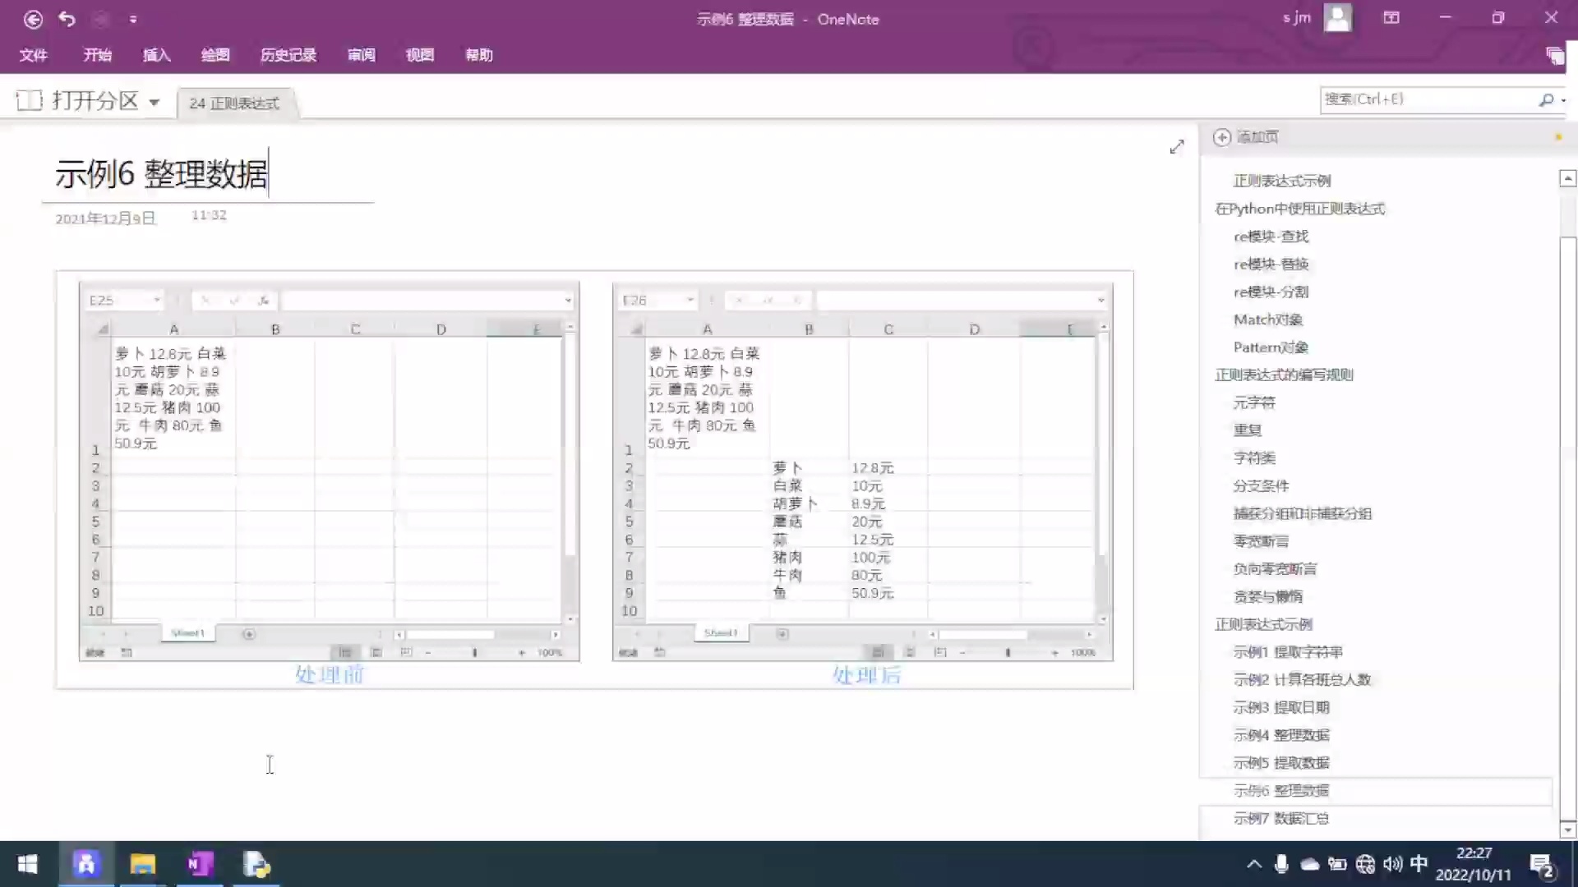Switch to the 插入 ribbon tab
Screen dimensions: 1578x887
coord(156,55)
